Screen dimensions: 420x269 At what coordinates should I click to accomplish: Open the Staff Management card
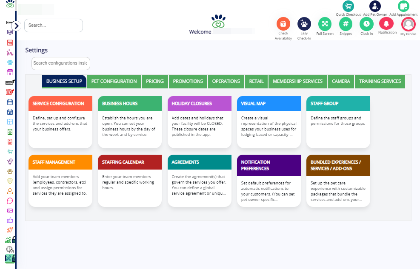pyautogui.click(x=60, y=181)
